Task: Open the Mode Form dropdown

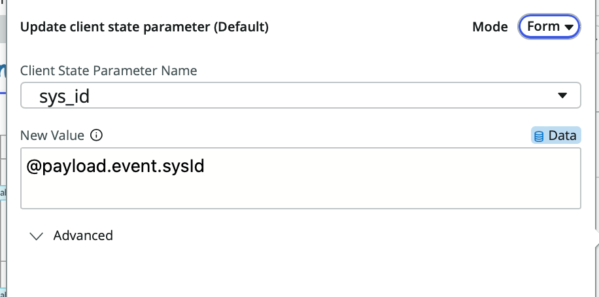Action: pos(549,27)
